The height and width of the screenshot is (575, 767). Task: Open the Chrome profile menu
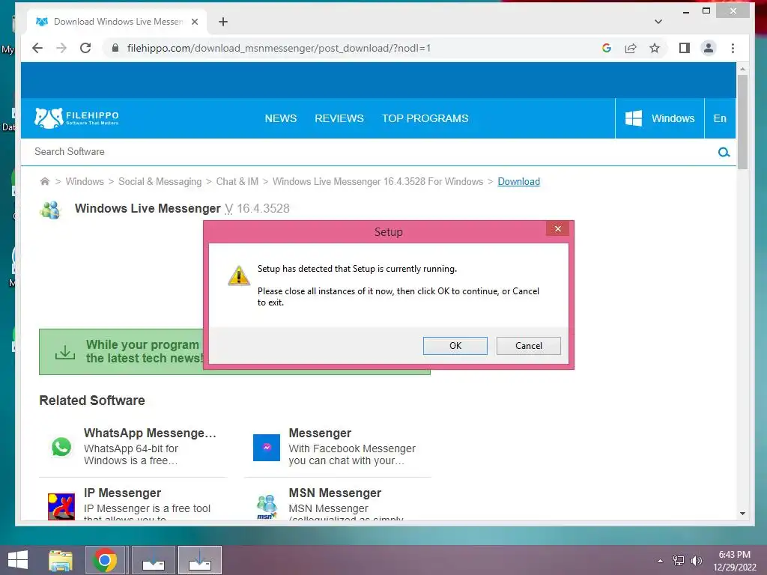709,48
